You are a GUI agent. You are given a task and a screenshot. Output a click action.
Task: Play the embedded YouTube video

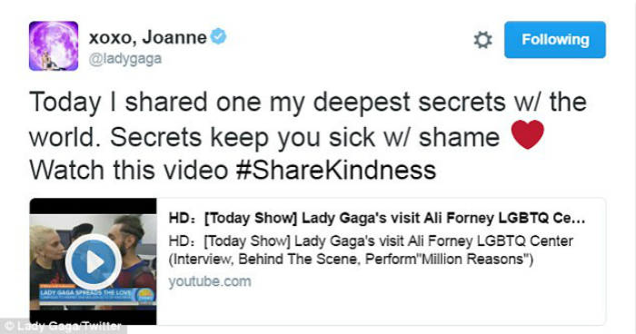coord(94,262)
